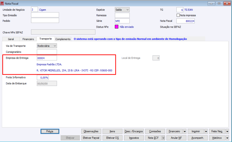Click the Empresa de Entrega field 00004

pos(47,58)
